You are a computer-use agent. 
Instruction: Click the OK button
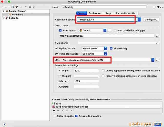coord(158,124)
